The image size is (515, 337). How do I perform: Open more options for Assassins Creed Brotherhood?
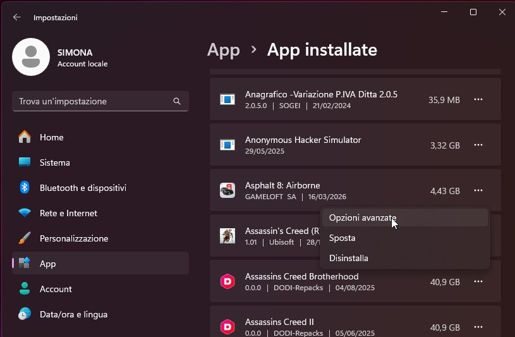pyautogui.click(x=478, y=281)
